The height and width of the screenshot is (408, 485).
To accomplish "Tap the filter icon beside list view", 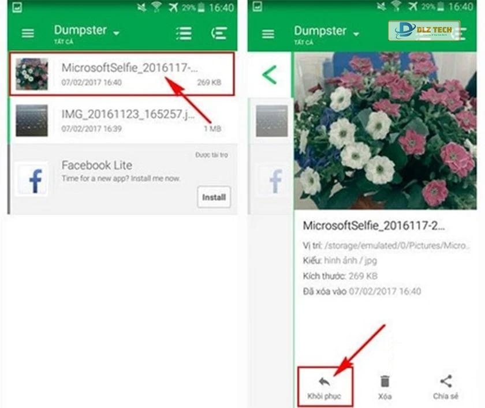I will [218, 33].
